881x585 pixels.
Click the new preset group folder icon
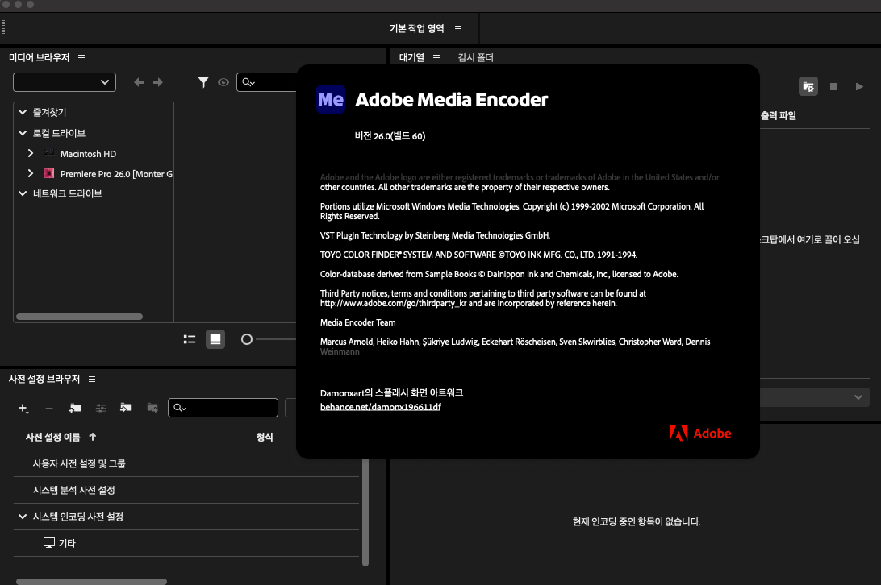(x=75, y=409)
